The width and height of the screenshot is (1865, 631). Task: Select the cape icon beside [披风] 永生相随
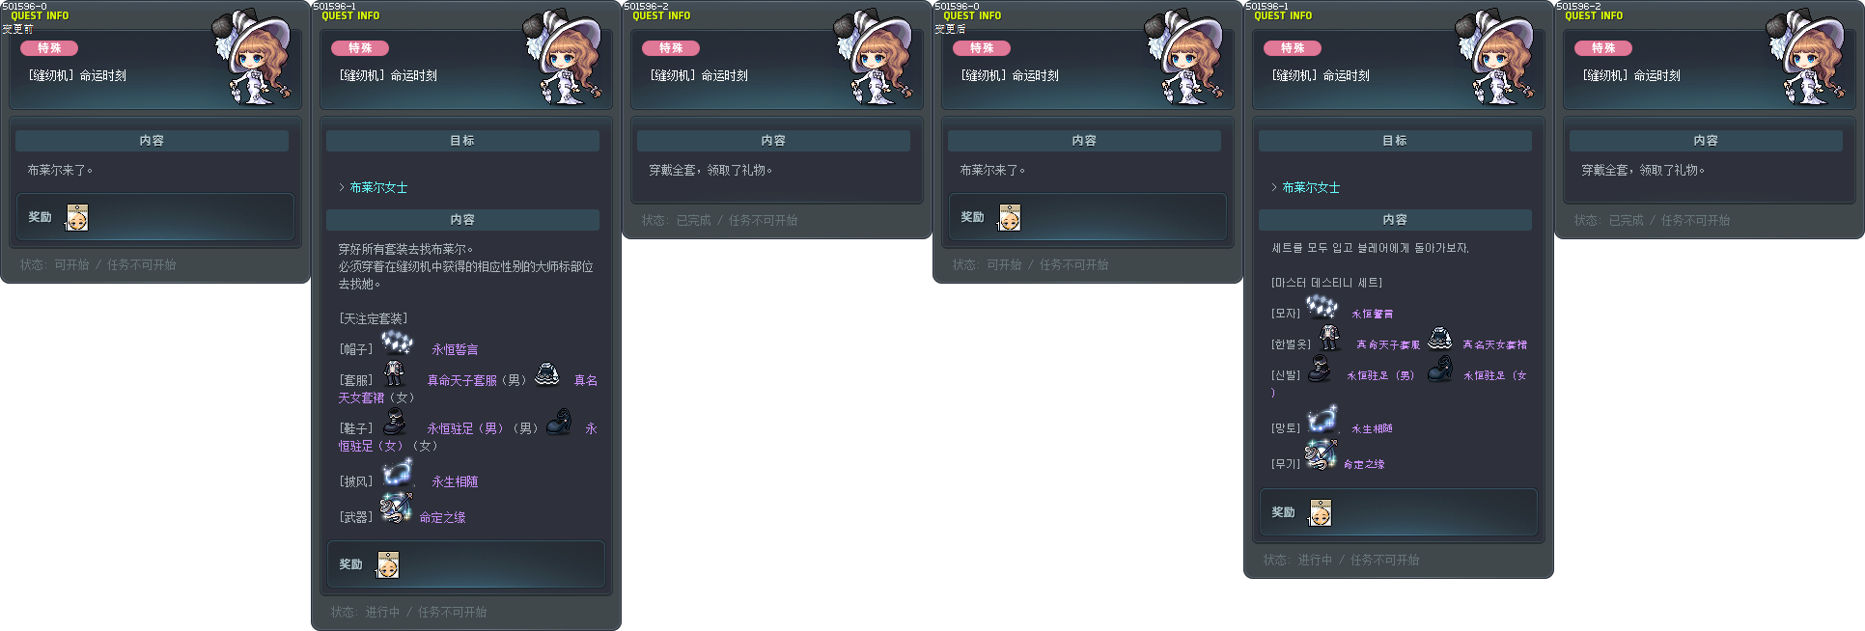click(x=397, y=473)
